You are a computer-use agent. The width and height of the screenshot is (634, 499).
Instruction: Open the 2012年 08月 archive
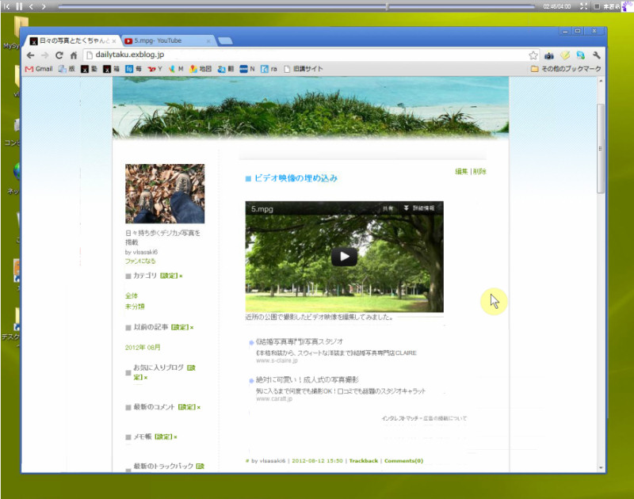click(x=143, y=348)
